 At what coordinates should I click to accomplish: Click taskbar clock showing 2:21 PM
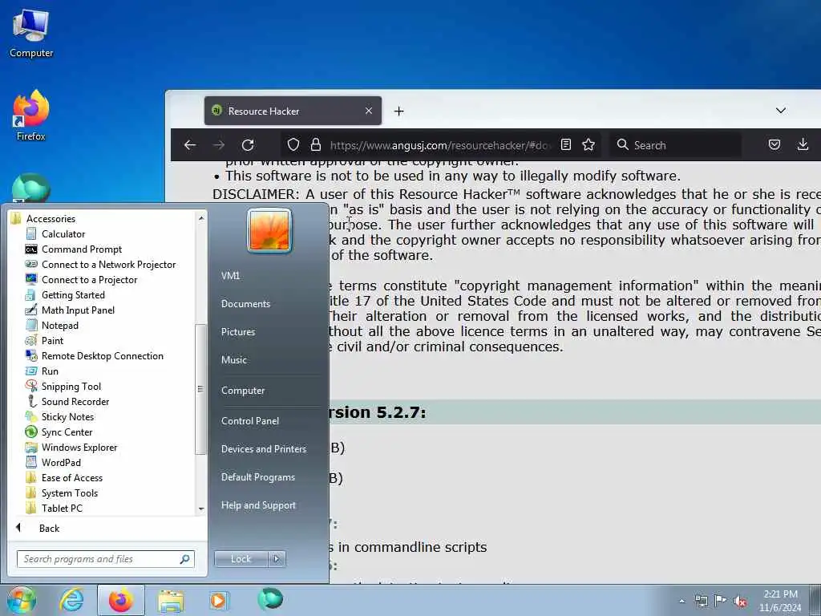point(780,601)
